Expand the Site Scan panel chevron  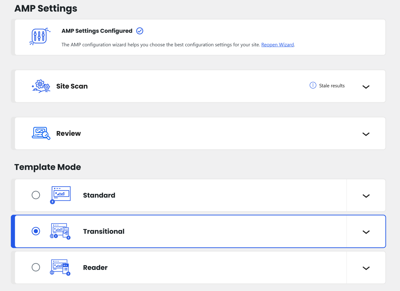(366, 87)
